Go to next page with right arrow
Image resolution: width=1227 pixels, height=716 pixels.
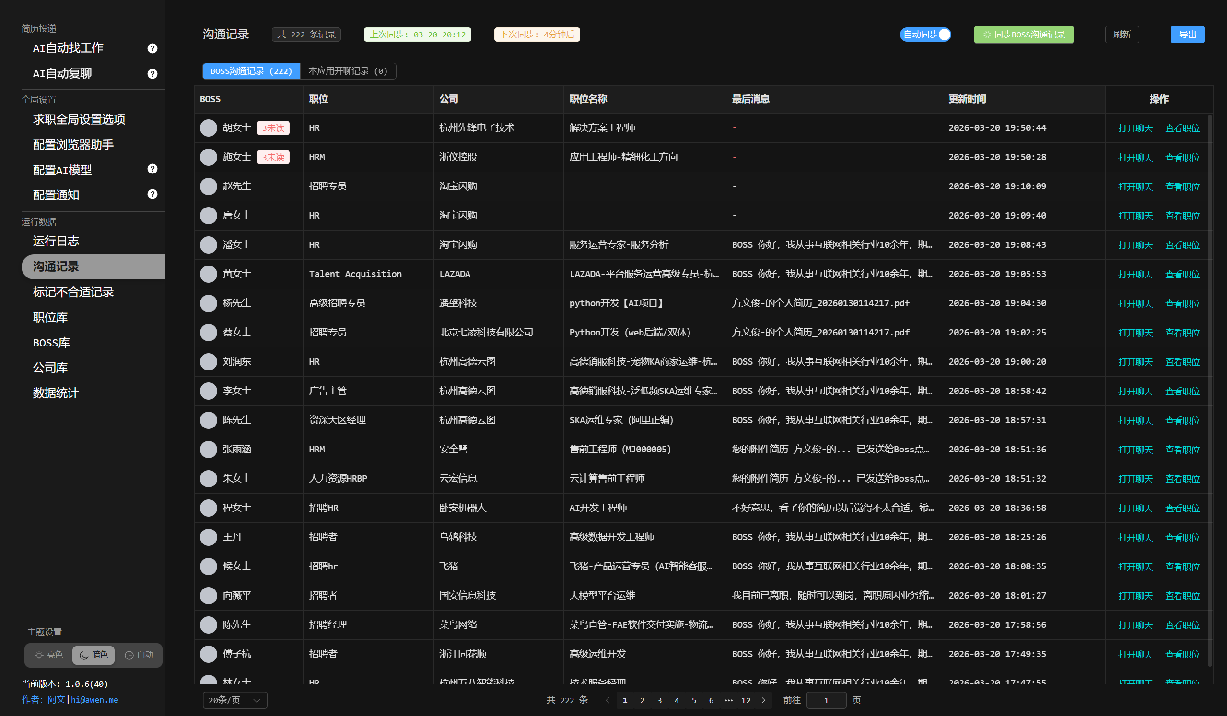[763, 700]
